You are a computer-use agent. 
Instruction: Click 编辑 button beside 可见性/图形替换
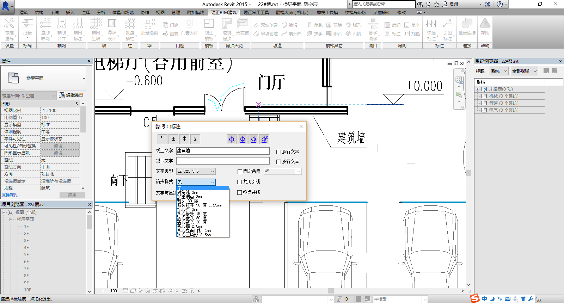60,146
